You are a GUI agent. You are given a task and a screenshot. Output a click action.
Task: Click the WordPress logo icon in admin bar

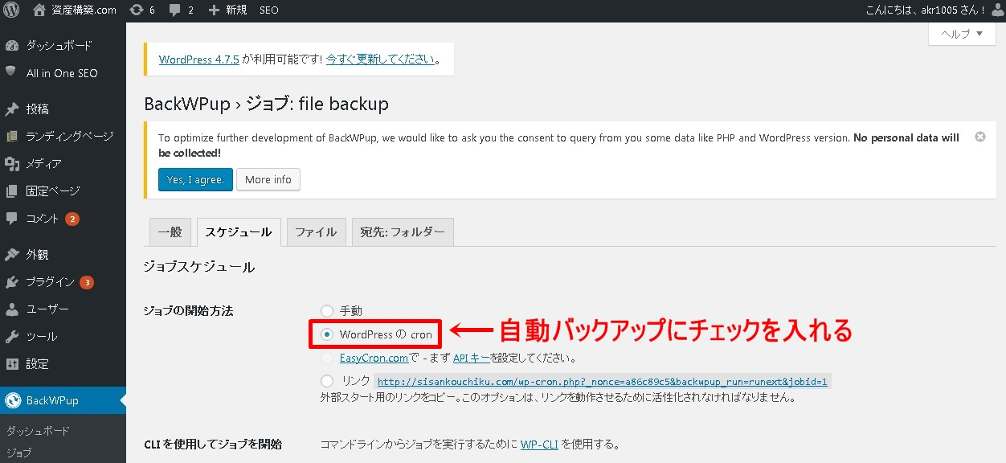pos(11,10)
